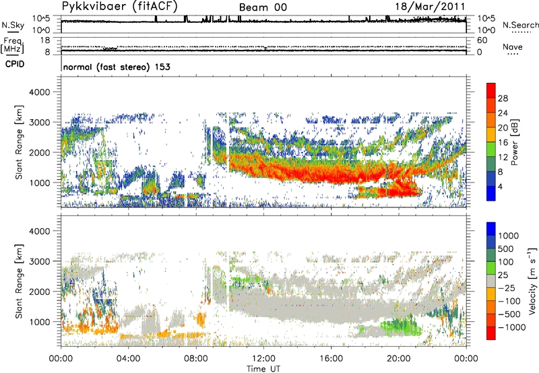Screen dimensions: 539x373
Task: Click the Slant Range label of velocity panel
Action: 19,281
